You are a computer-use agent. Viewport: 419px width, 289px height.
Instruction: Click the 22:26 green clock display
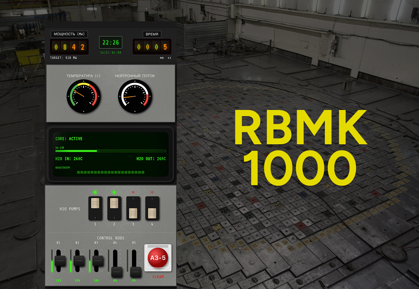point(110,43)
